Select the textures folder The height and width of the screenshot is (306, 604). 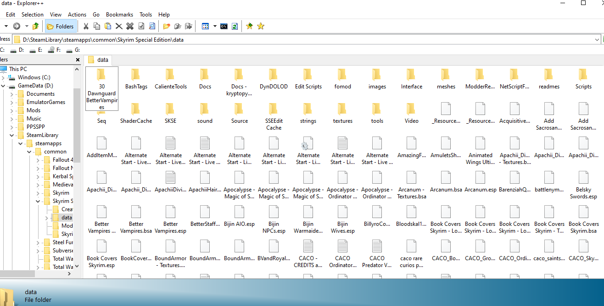(342, 113)
